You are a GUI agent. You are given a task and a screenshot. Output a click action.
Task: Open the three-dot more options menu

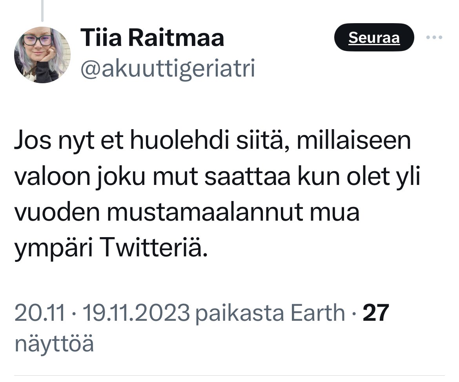pos(434,38)
